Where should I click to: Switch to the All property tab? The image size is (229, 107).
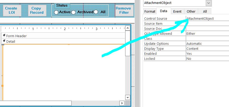point(205,12)
